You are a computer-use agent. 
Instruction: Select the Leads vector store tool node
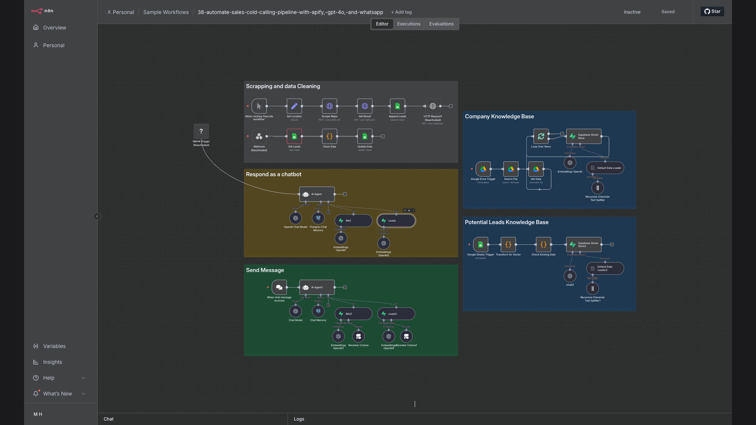coord(396,221)
